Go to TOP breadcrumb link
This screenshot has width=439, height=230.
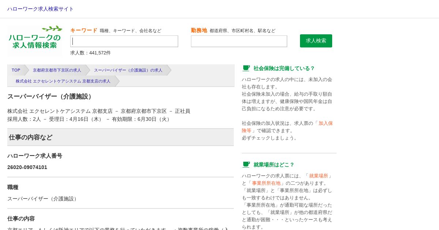tap(16, 70)
